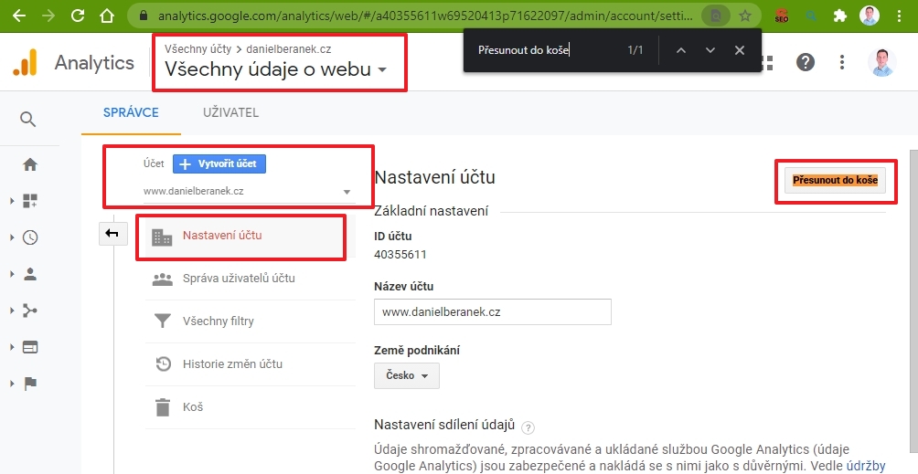
Task: Click the Vytvořit účet button
Action: coord(219,163)
